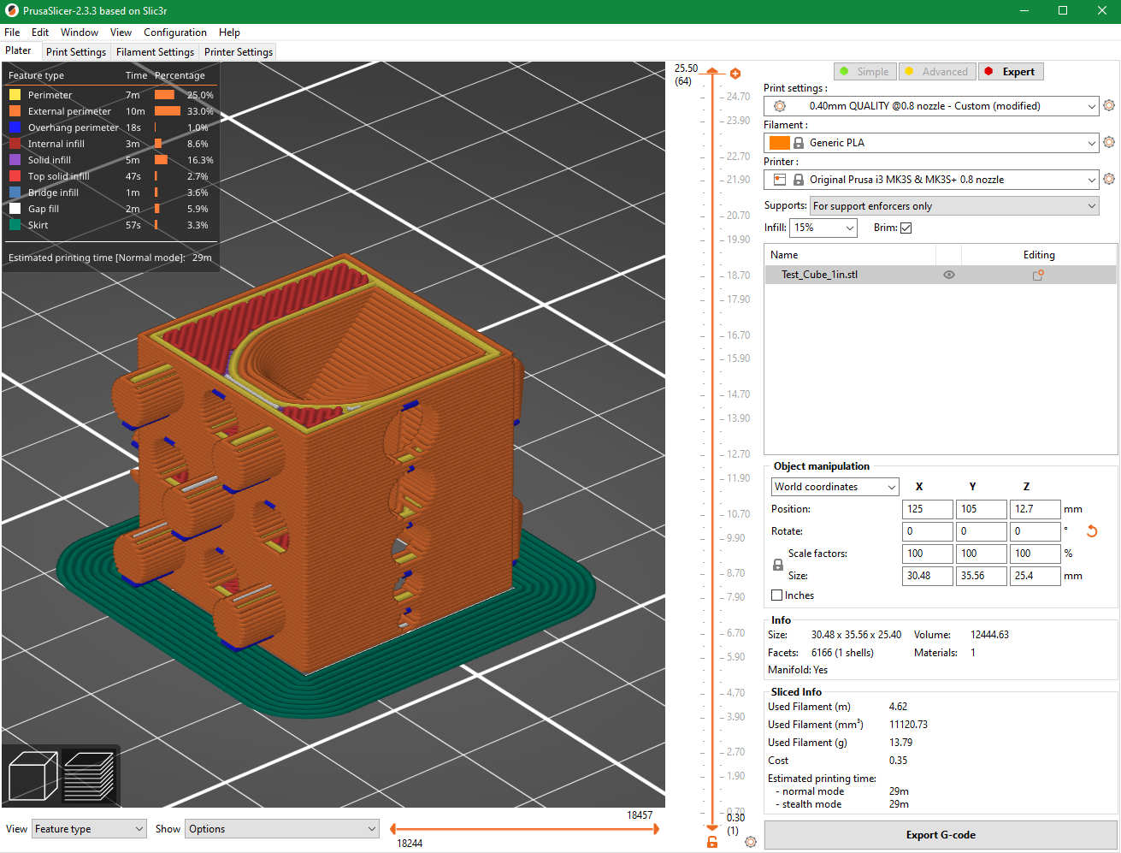Open filament settings gear icon beside Generic PLA

[1109, 142]
